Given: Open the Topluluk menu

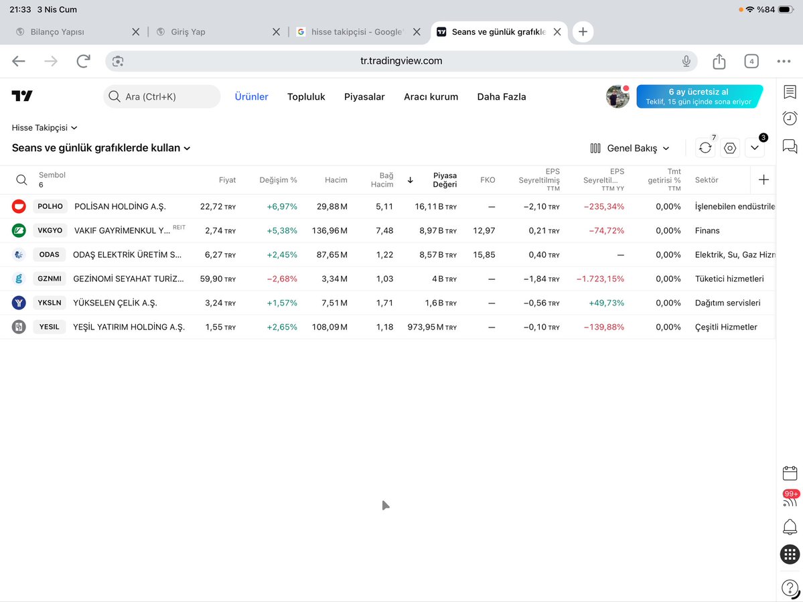Looking at the screenshot, I should (306, 96).
